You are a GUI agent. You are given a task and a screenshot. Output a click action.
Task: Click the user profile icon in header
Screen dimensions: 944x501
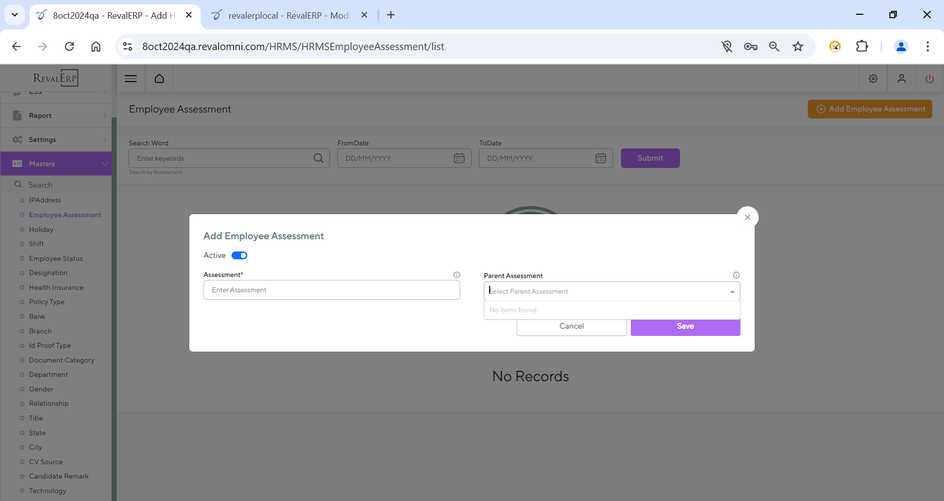[x=901, y=79]
